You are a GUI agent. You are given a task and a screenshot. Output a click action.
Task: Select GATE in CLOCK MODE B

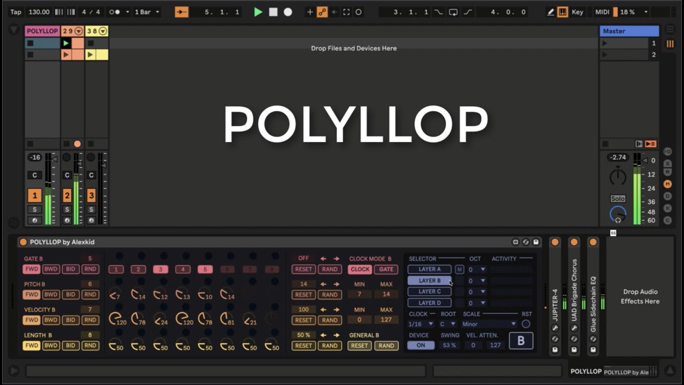tap(386, 269)
